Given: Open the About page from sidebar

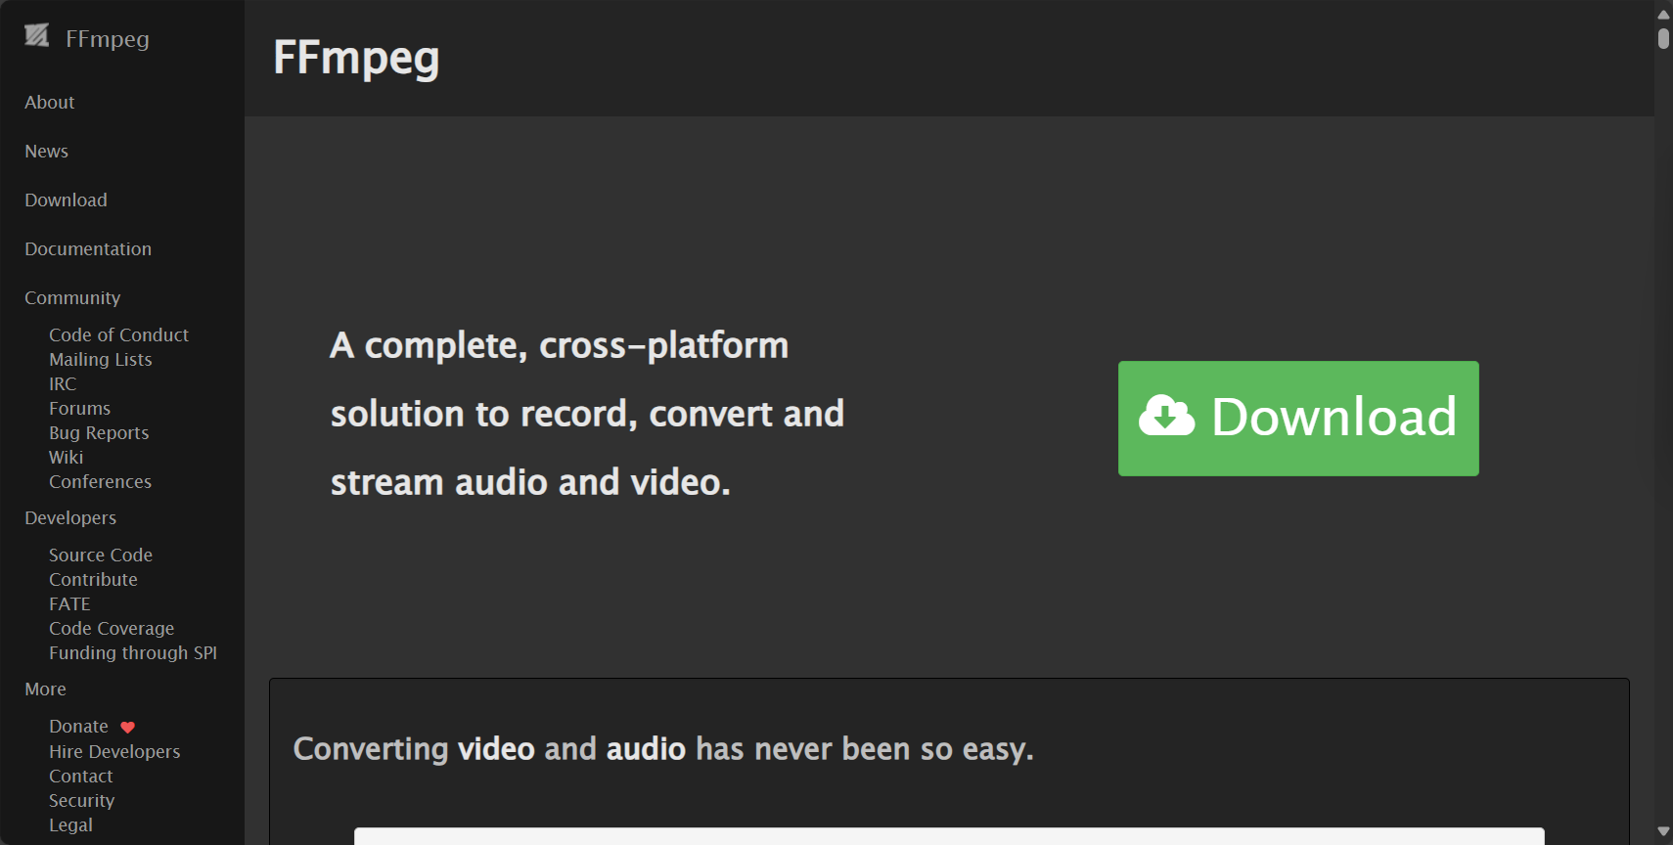Looking at the screenshot, I should pos(50,103).
